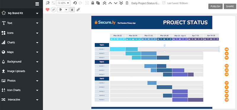This screenshot has width=237, height=110.
Task: Lock the selected element
Action: click(x=93, y=3)
